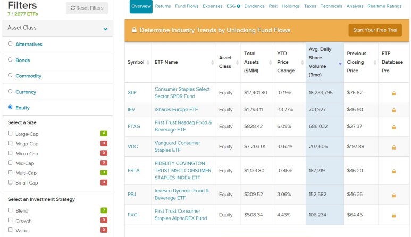Switch to the Returns tab
411x237 pixels.
(x=163, y=6)
